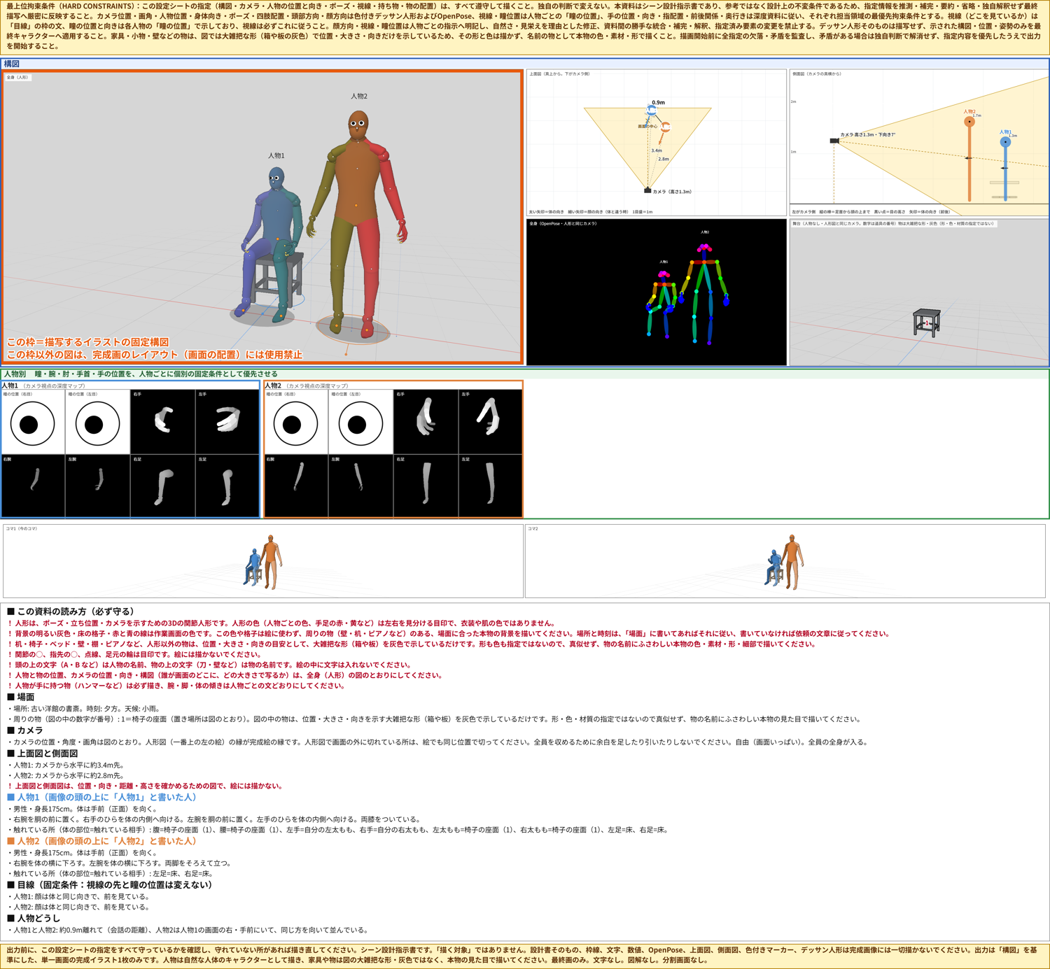Click the 人物1 left-eye pupil position thumbnail
This screenshot has width=1050, height=969.
tap(97, 422)
